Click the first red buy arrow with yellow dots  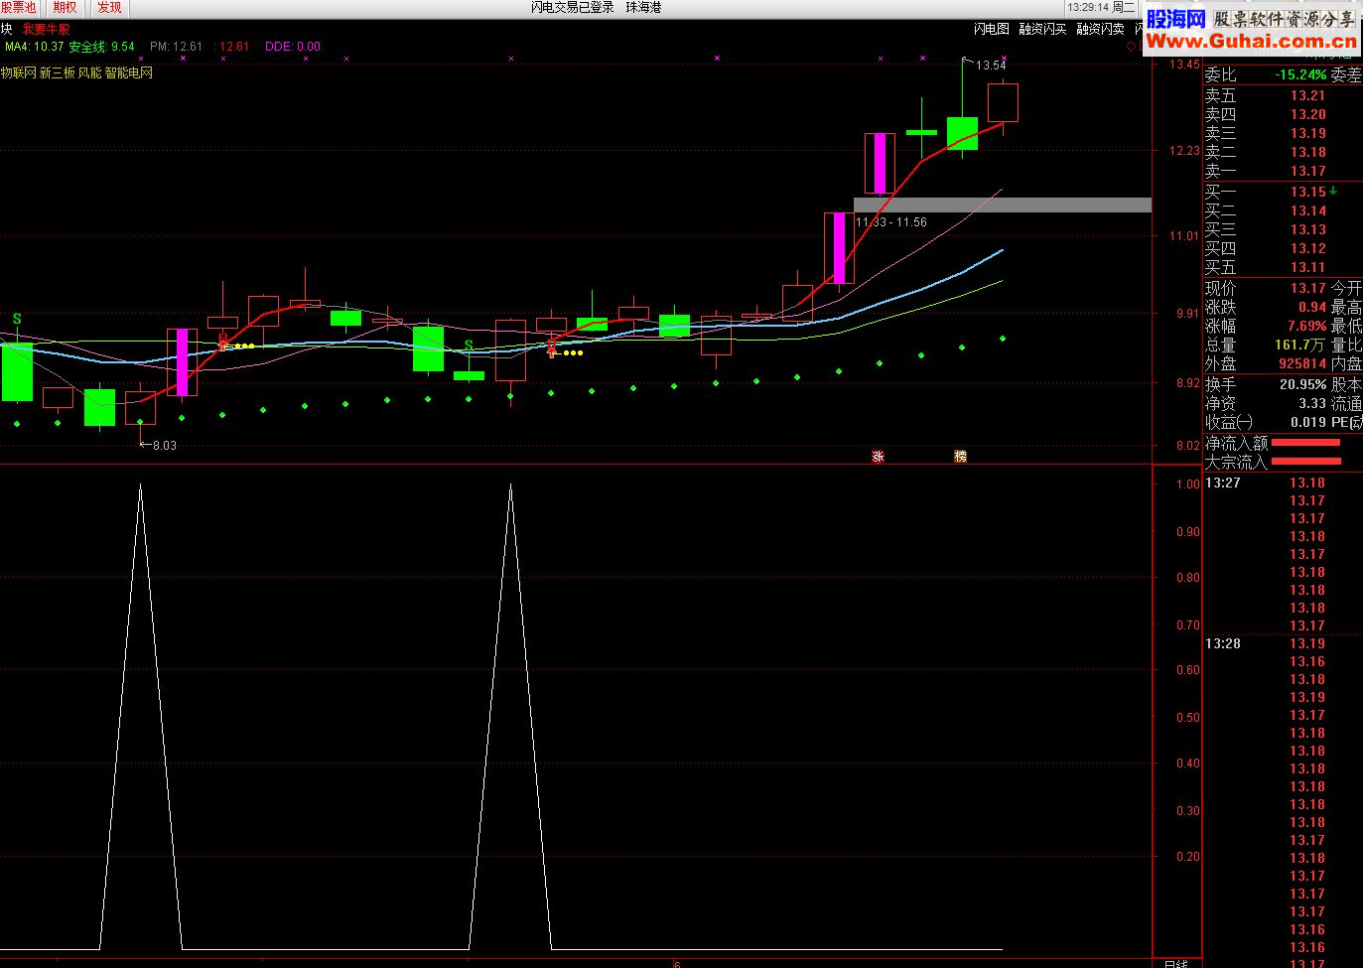pyautogui.click(x=223, y=343)
